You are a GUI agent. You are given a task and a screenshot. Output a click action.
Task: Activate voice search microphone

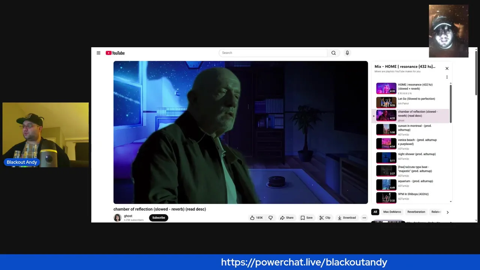pos(347,53)
